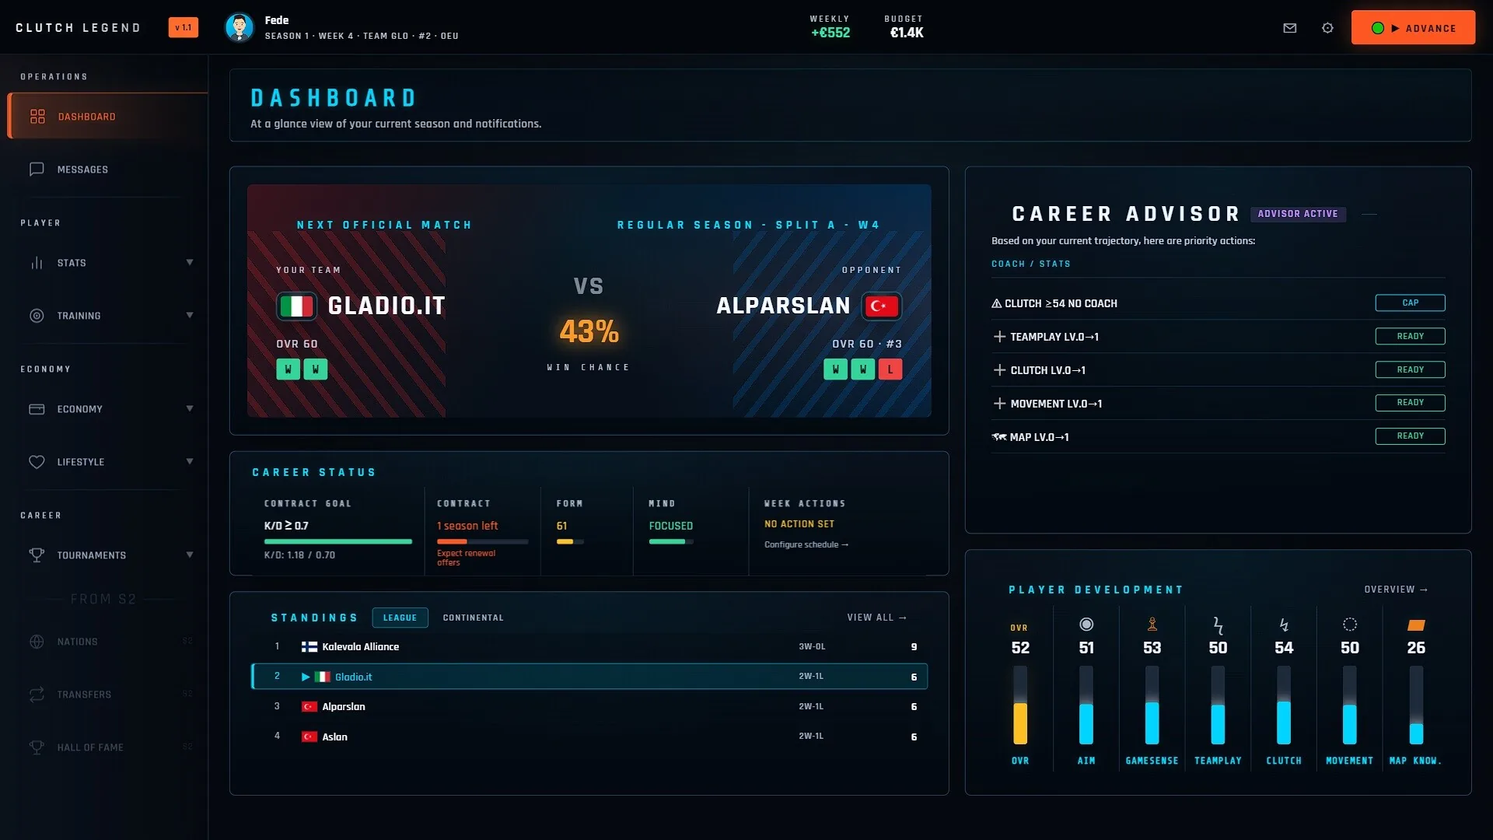Open Player Development Overview link
The image size is (1493, 840).
tap(1396, 590)
